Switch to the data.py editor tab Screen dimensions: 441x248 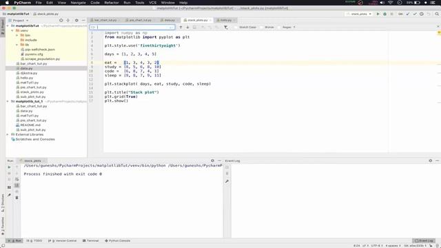[169, 20]
